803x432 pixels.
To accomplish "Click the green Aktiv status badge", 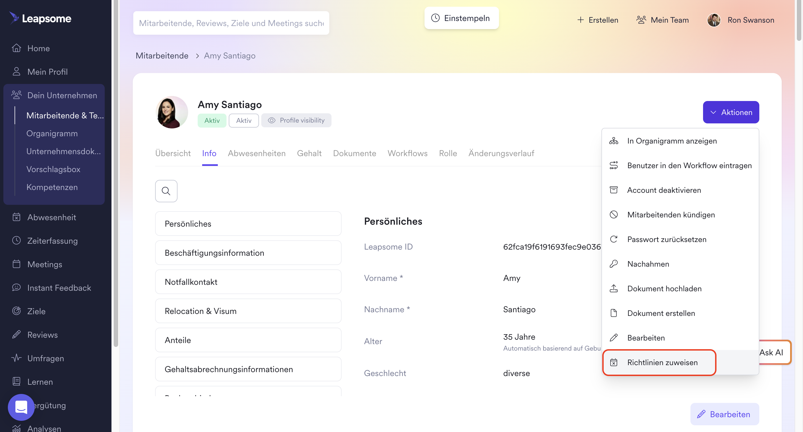I will coord(212,121).
